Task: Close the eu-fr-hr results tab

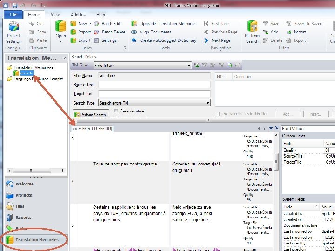Action: 277,128
